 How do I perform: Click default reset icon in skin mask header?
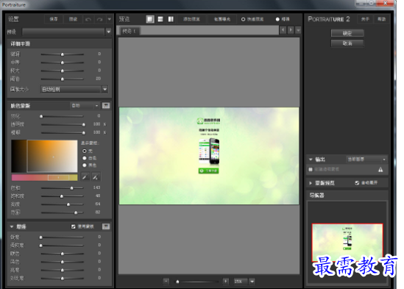[x=106, y=105]
